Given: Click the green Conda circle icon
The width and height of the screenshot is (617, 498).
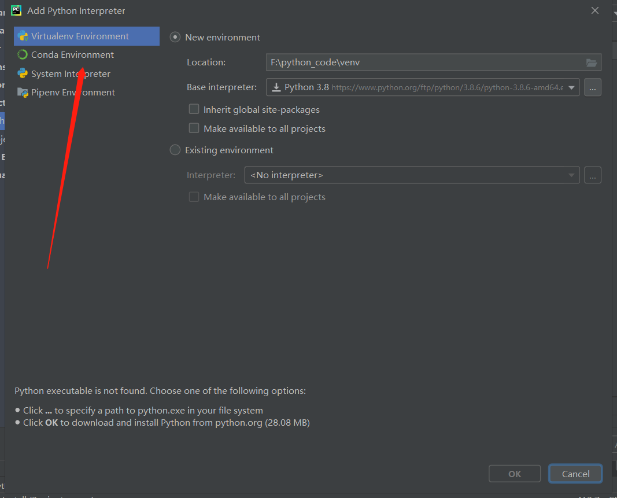Looking at the screenshot, I should pos(23,55).
